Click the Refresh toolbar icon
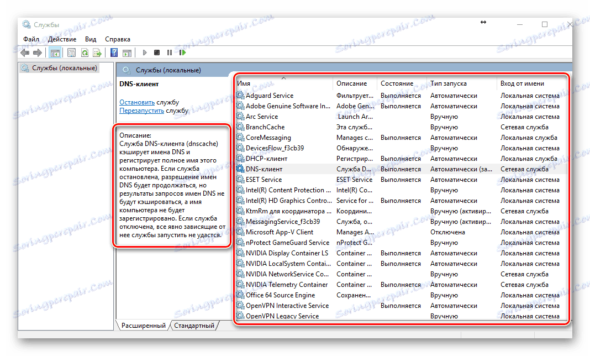 tap(85, 53)
